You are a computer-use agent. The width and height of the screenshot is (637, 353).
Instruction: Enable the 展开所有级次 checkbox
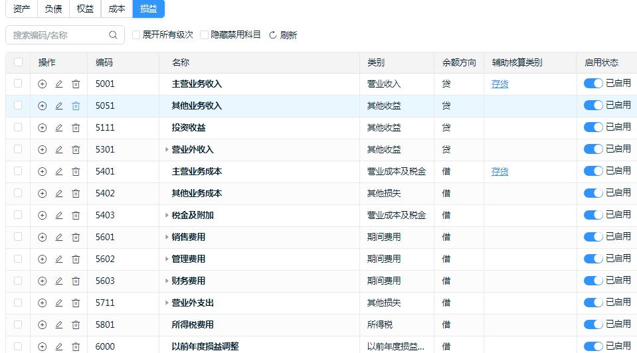click(x=136, y=35)
